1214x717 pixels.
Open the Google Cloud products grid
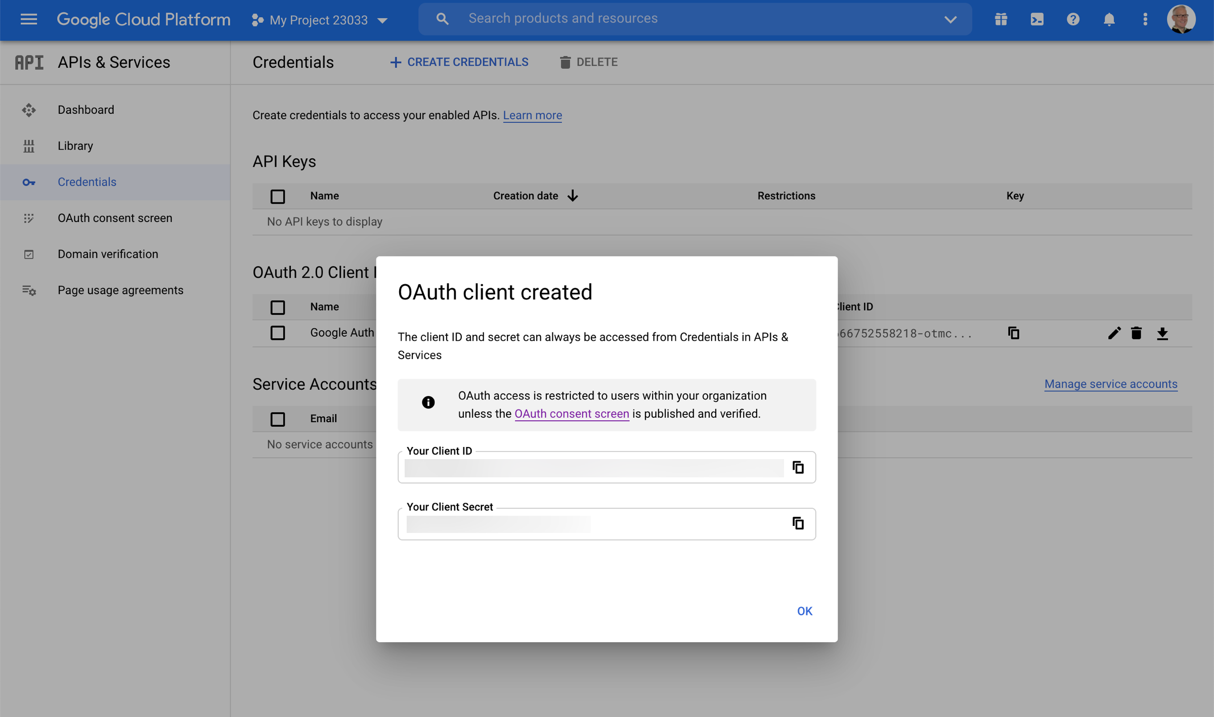[1000, 19]
